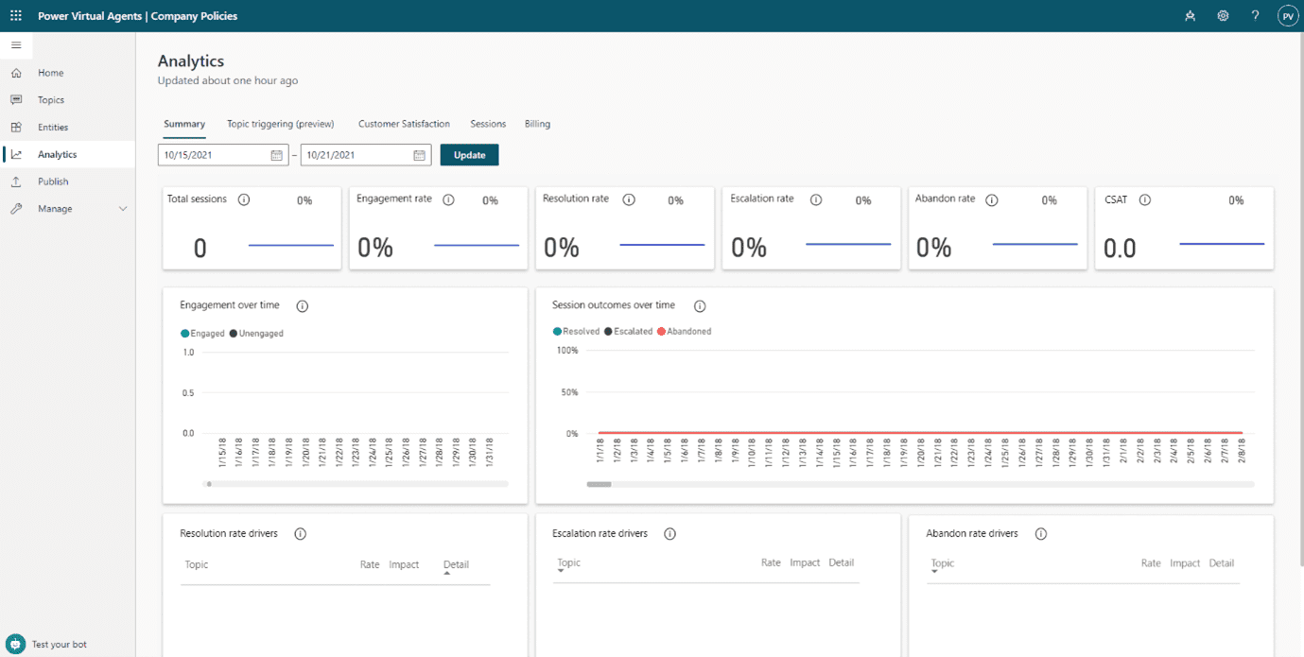
Task: Open the Billing tab
Action: coord(537,124)
